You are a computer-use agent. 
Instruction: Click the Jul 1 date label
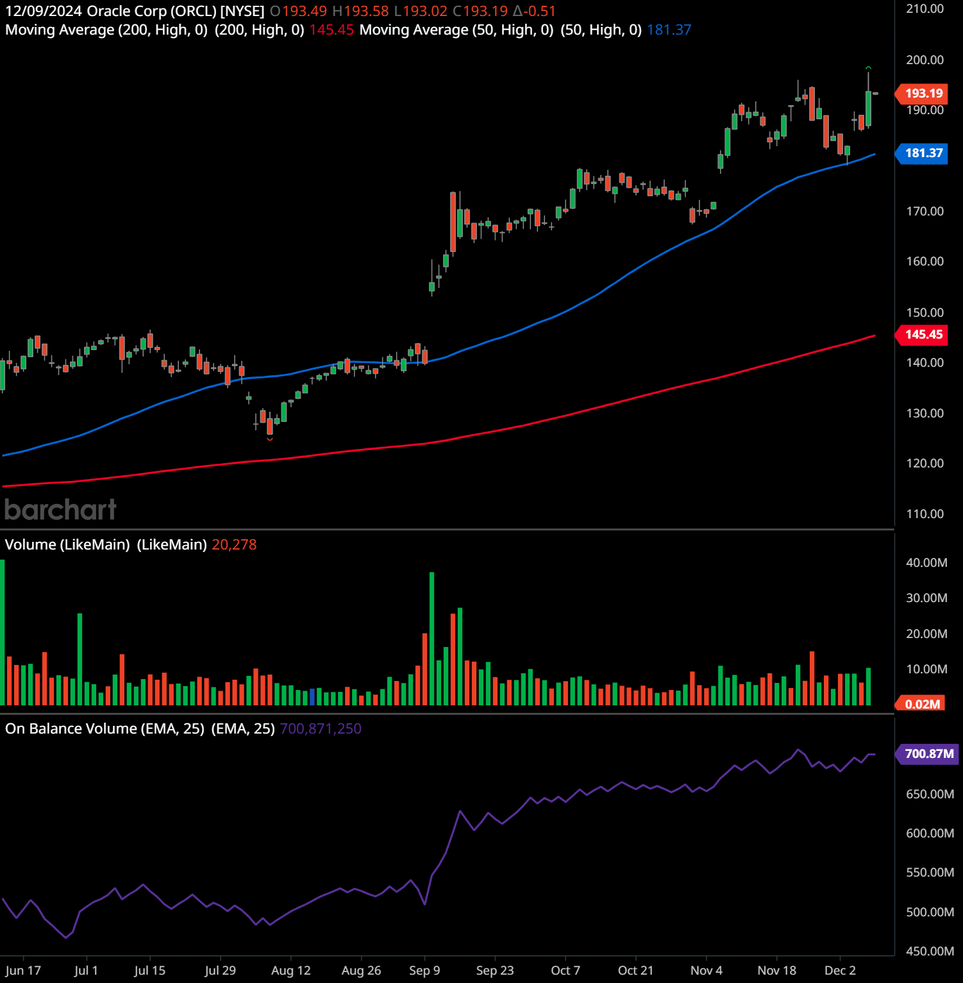(x=86, y=970)
